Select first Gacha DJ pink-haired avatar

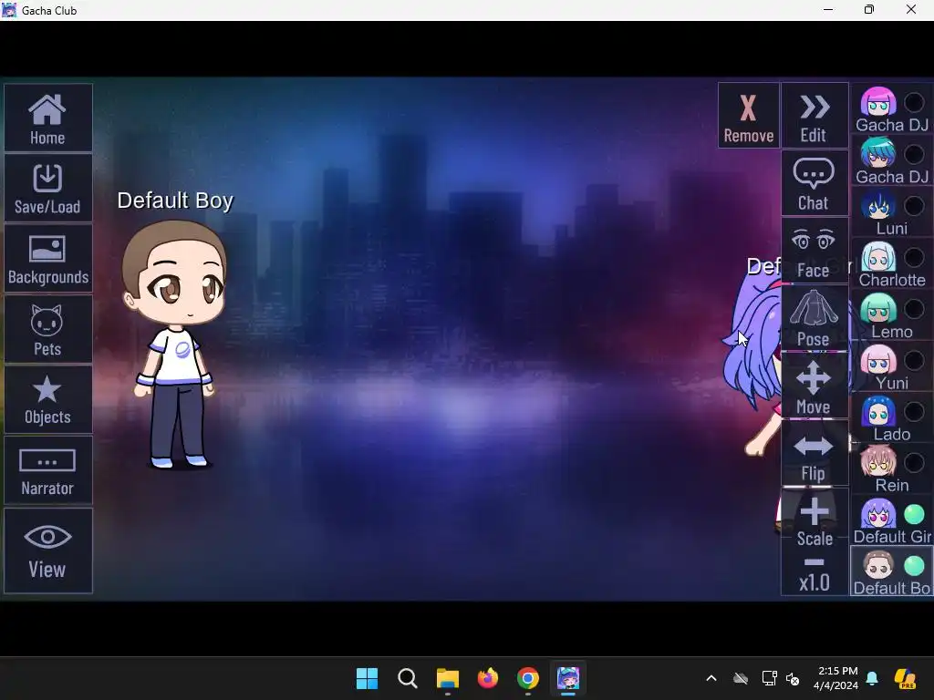(878, 102)
